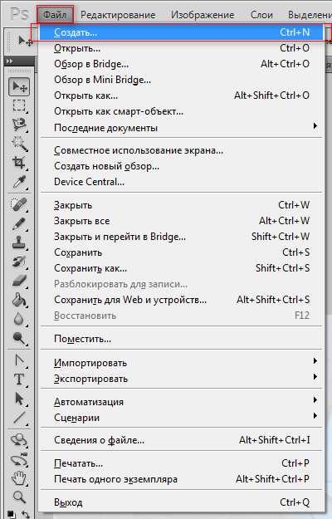Activate the Crop tool
The image size is (332, 519).
[x=19, y=163]
